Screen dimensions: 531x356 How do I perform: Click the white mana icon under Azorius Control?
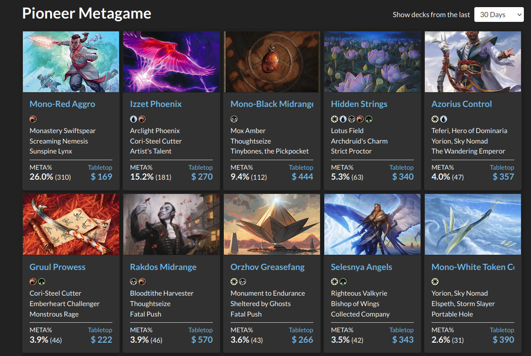(435, 119)
